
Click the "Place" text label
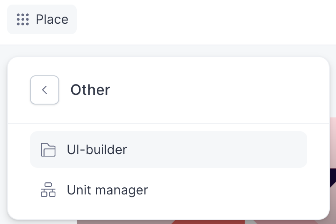click(52, 20)
